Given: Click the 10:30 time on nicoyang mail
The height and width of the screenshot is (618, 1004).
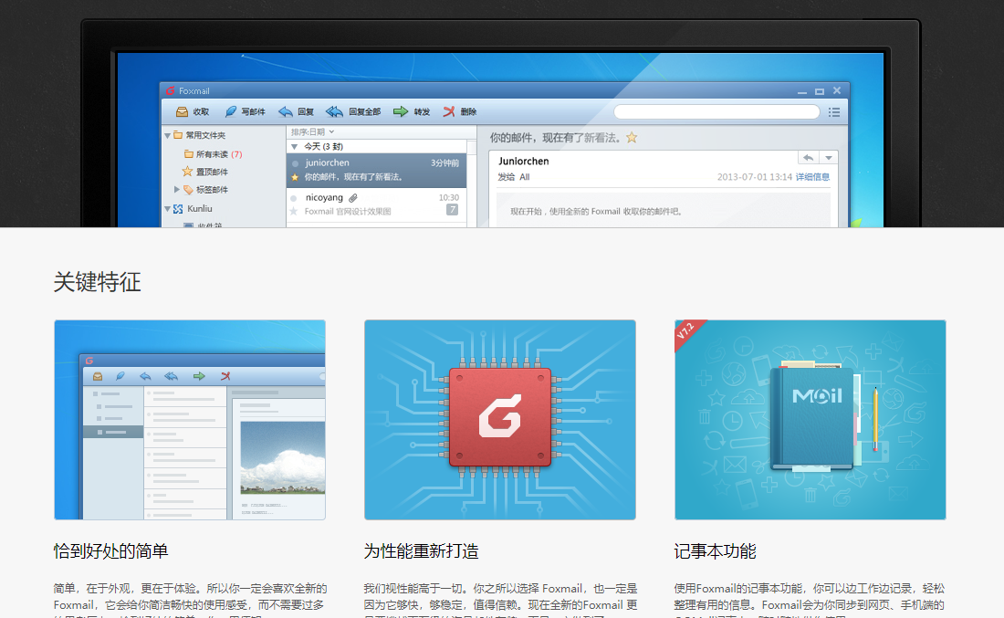Looking at the screenshot, I should click(449, 198).
